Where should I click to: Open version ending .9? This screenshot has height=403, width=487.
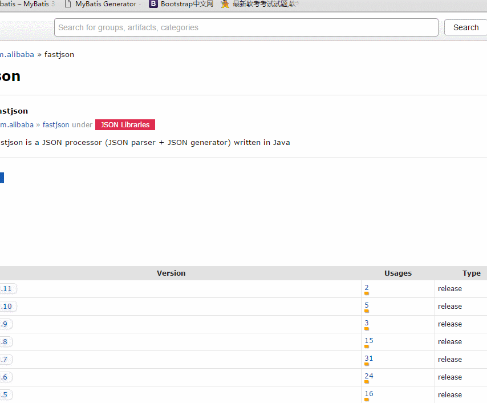click(x=6, y=324)
